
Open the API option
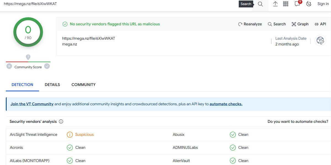(x=320, y=24)
